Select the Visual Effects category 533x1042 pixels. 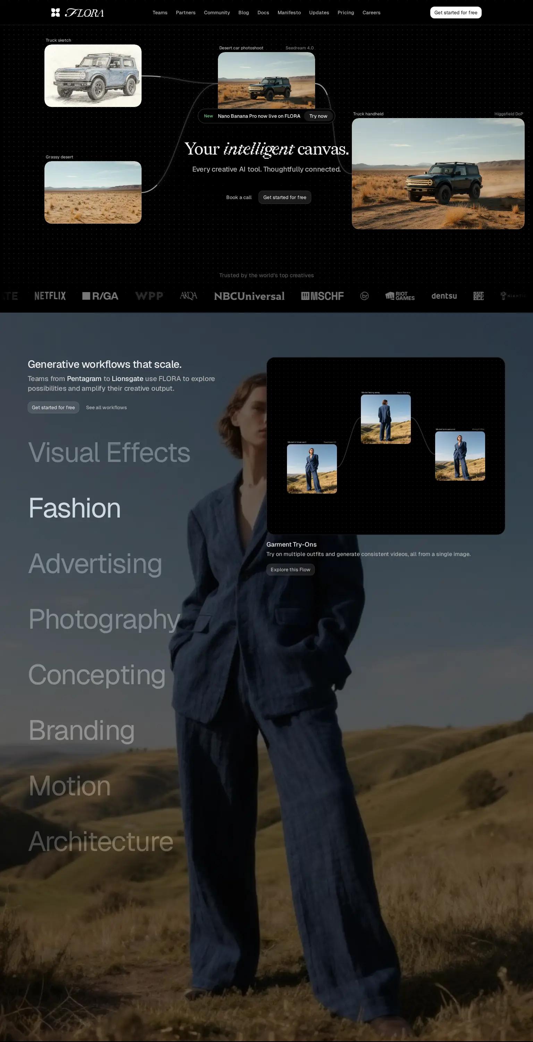tap(109, 452)
